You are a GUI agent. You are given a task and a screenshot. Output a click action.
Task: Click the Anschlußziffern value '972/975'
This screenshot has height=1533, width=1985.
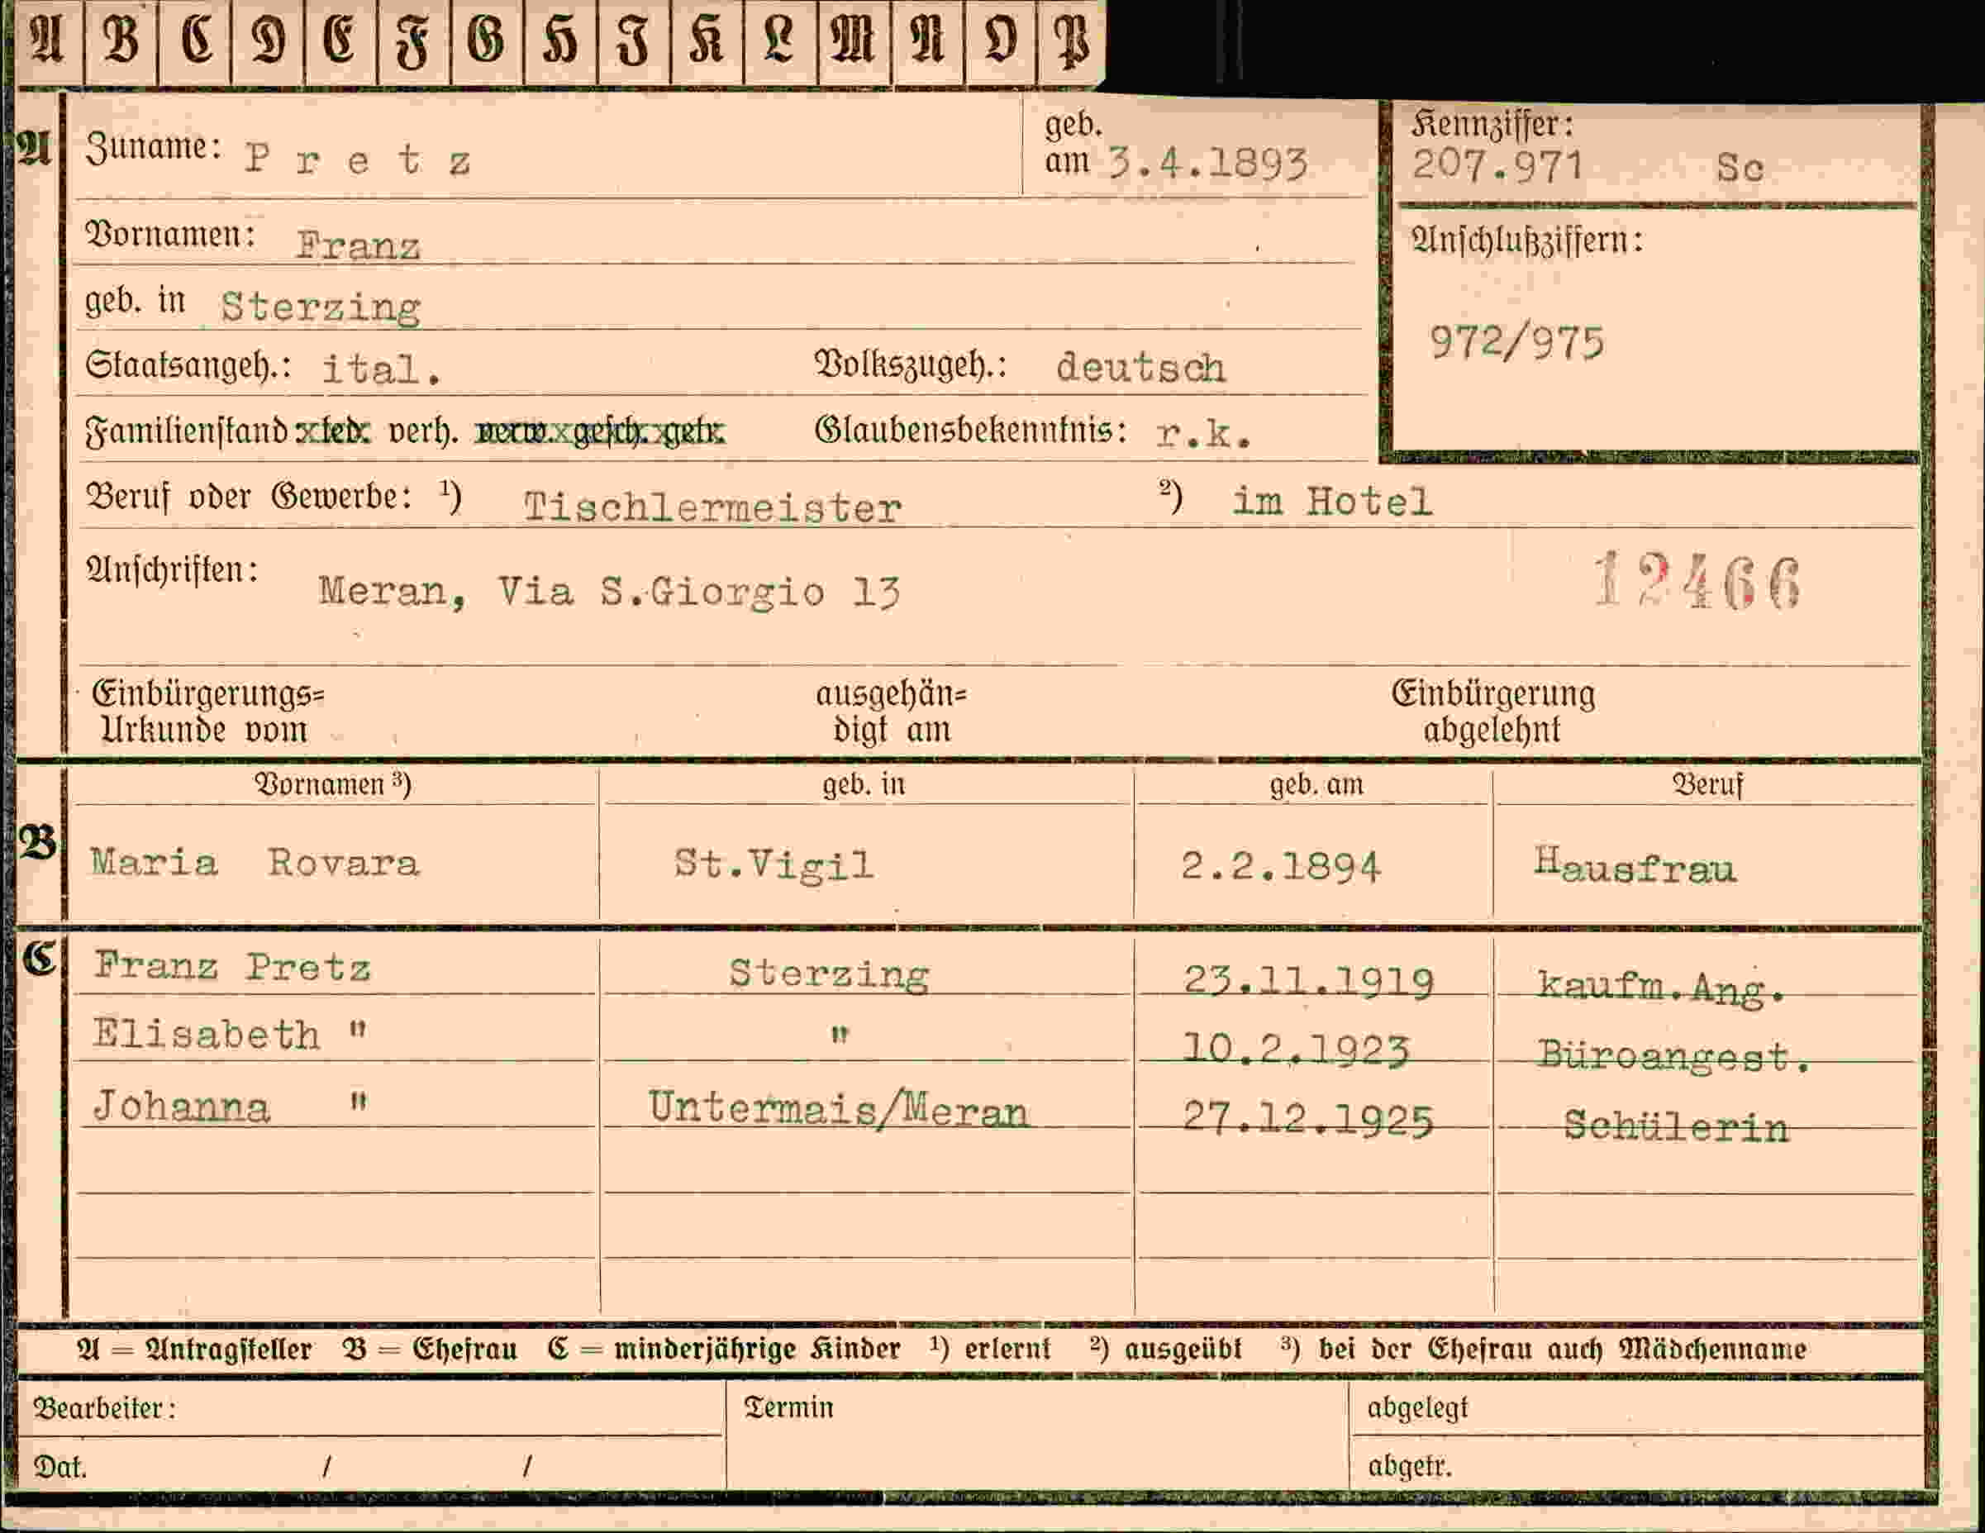(1517, 344)
